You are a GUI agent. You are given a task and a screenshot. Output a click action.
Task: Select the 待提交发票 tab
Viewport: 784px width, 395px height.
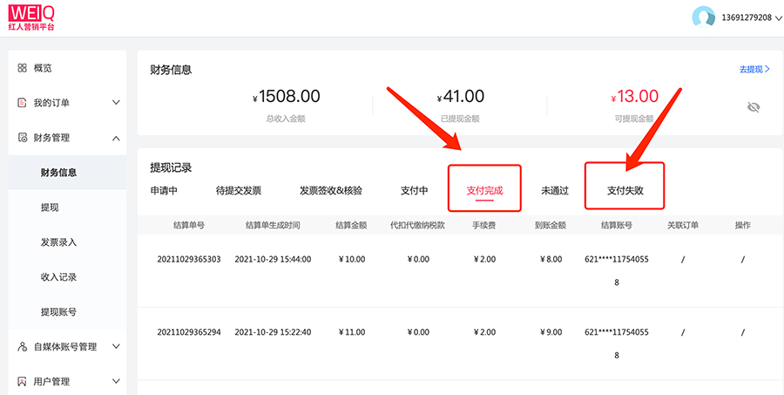(238, 190)
